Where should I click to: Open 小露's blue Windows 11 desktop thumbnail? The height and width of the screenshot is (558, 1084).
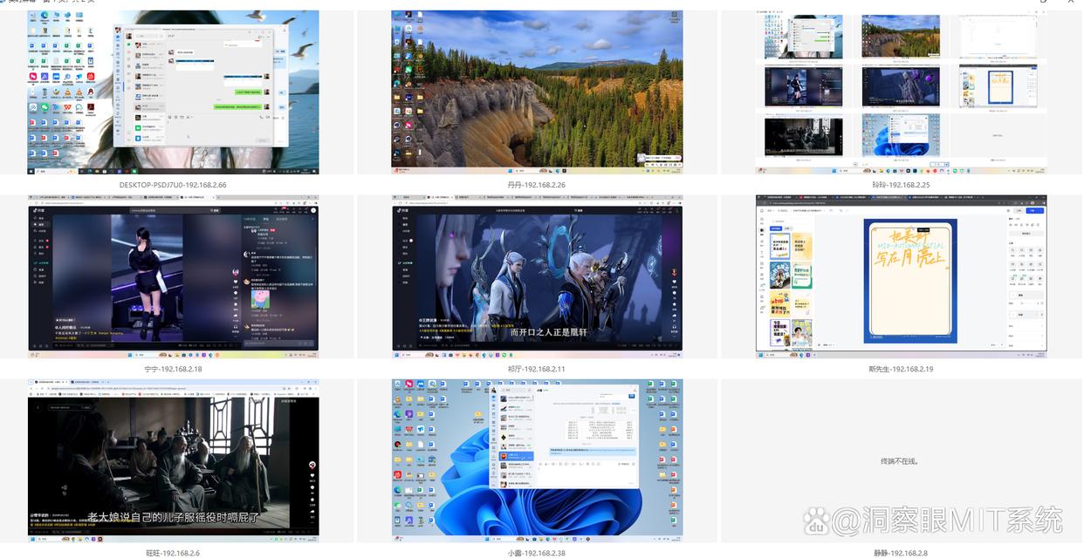click(537, 460)
